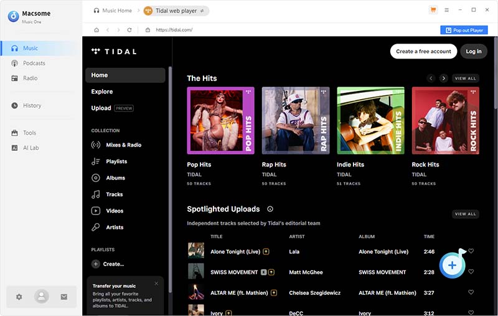
Task: Open album ALTAR ME (ft. Mathien)
Action: point(387,293)
